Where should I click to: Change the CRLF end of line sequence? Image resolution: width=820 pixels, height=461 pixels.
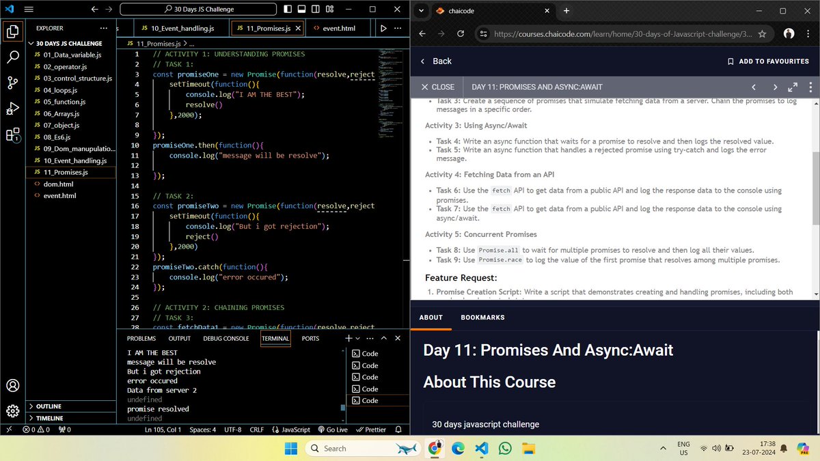coord(257,430)
